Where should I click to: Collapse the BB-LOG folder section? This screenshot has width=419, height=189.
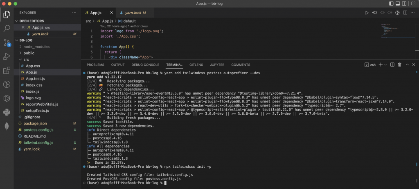pyautogui.click(x=47, y=40)
